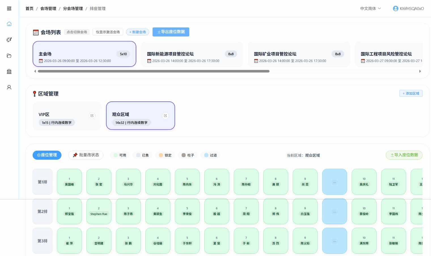Open the folder icon in the sidebar
This screenshot has height=256, width=431.
[9, 56]
